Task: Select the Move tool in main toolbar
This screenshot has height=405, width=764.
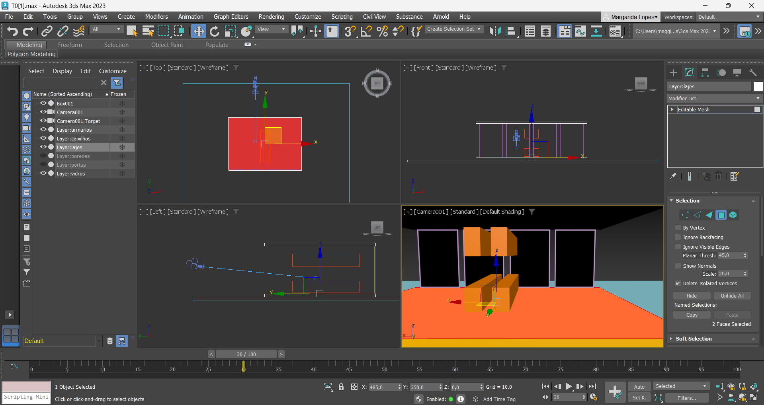Action: [x=198, y=31]
